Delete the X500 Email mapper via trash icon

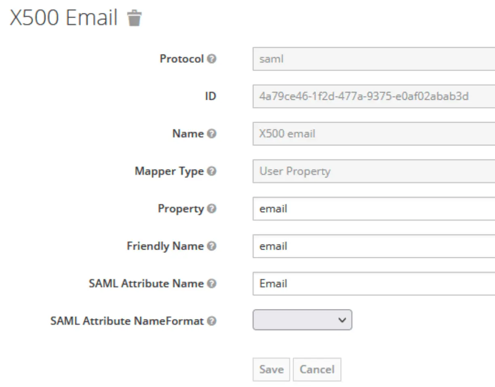135,18
